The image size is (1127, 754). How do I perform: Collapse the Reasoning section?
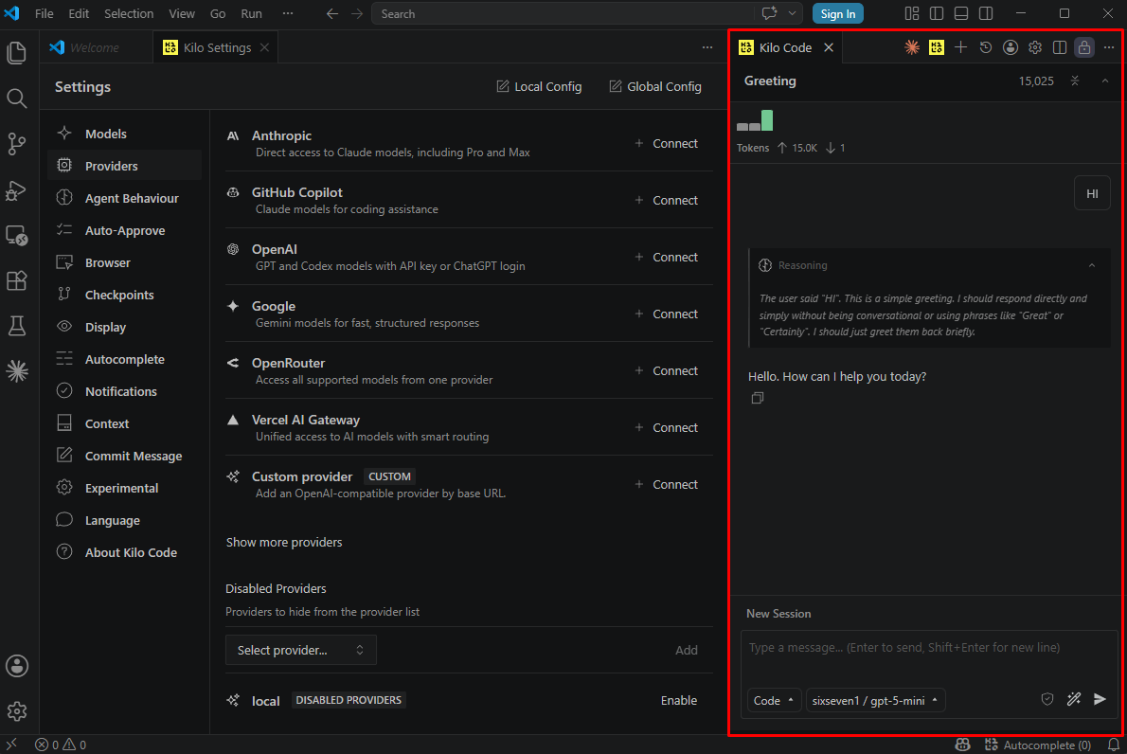click(1092, 265)
